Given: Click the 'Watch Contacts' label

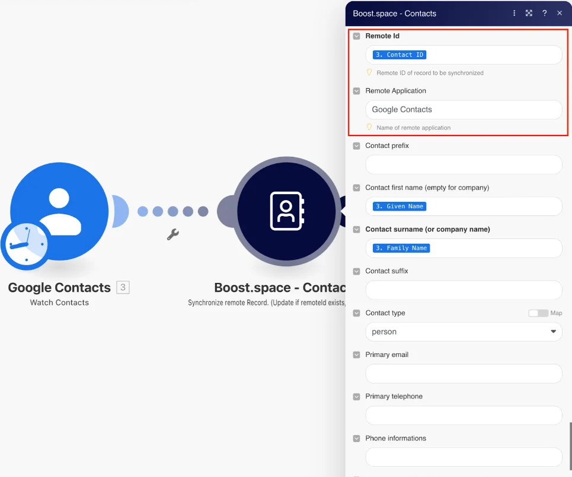Looking at the screenshot, I should coord(59,302).
